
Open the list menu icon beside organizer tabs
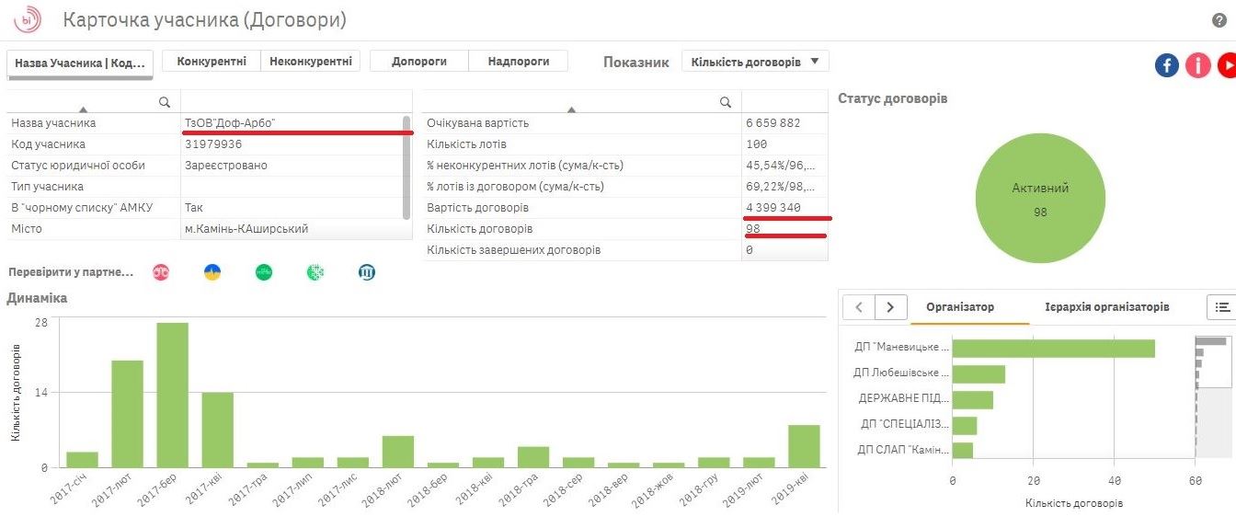point(1221,307)
